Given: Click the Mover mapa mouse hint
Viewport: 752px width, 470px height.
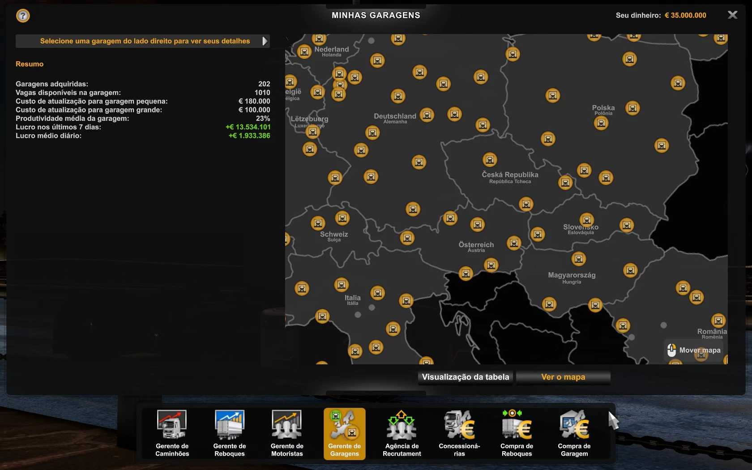Looking at the screenshot, I should (x=695, y=350).
